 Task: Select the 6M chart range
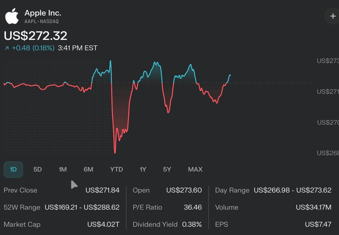pyautogui.click(x=88, y=169)
